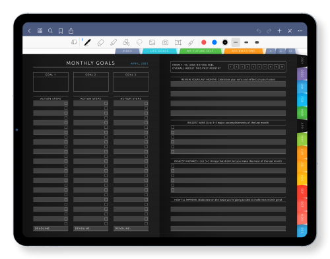Screen dimensions: 330x259
Task: Tap the DEADLINE field under Goal 1
Action: 51,229
